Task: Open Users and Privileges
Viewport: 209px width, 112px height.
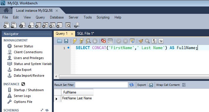Action: [x=29, y=58]
